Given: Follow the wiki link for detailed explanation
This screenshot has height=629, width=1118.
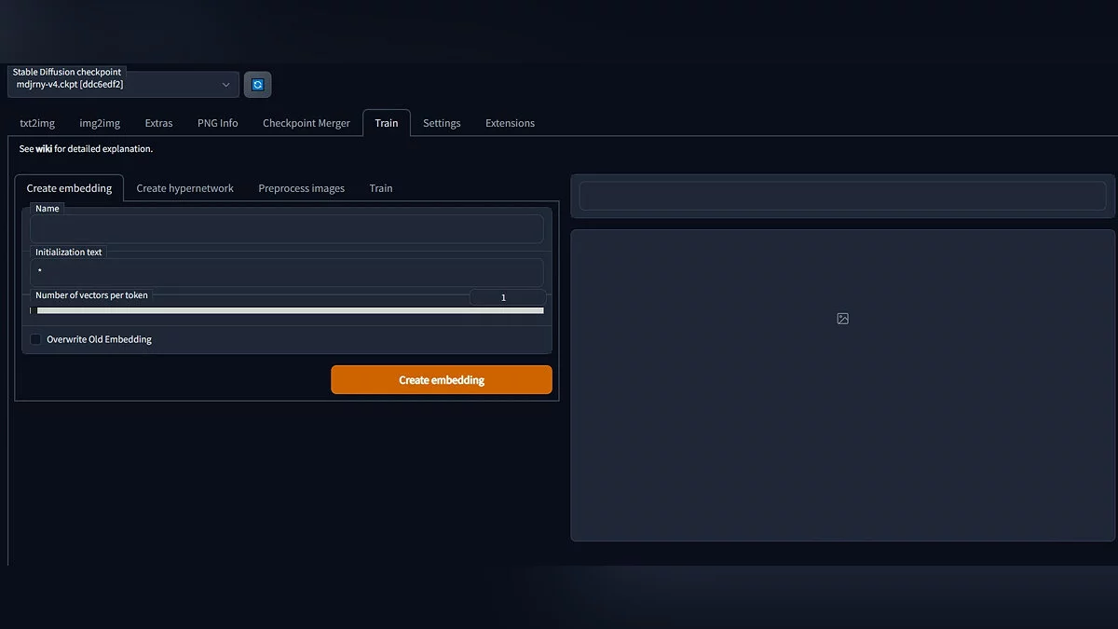Looking at the screenshot, I should 44,149.
